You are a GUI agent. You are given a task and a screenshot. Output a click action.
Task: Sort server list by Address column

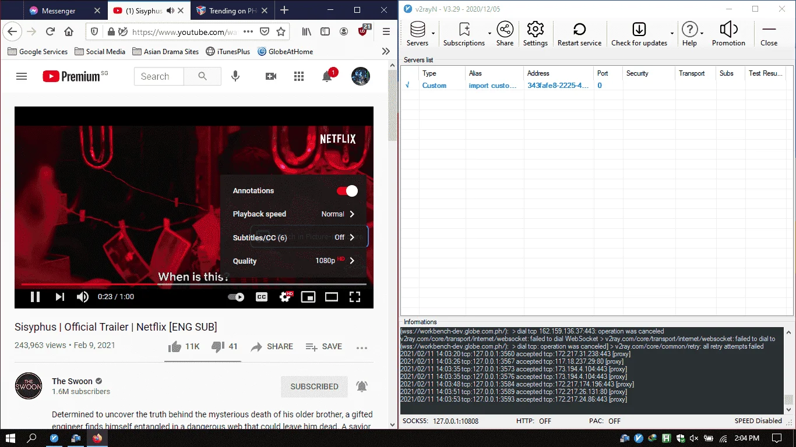click(558, 73)
